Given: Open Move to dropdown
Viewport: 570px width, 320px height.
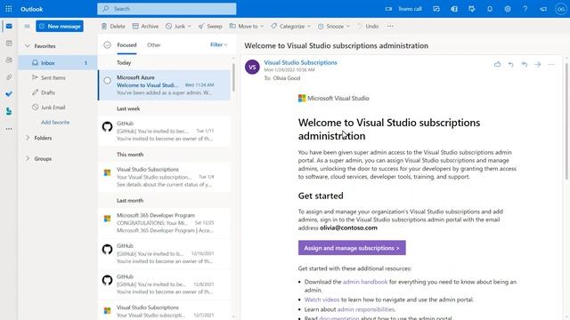Looking at the screenshot, I should pyautogui.click(x=247, y=26).
